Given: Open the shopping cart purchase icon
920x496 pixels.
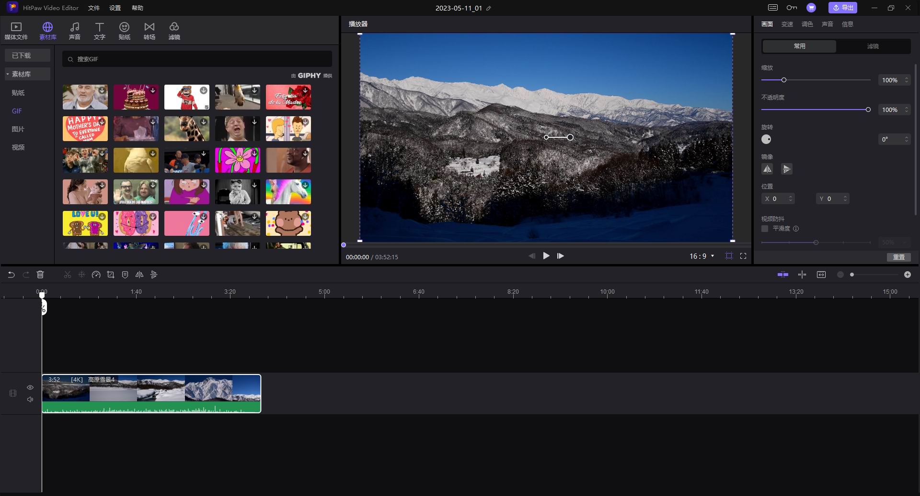Looking at the screenshot, I should tap(811, 8).
